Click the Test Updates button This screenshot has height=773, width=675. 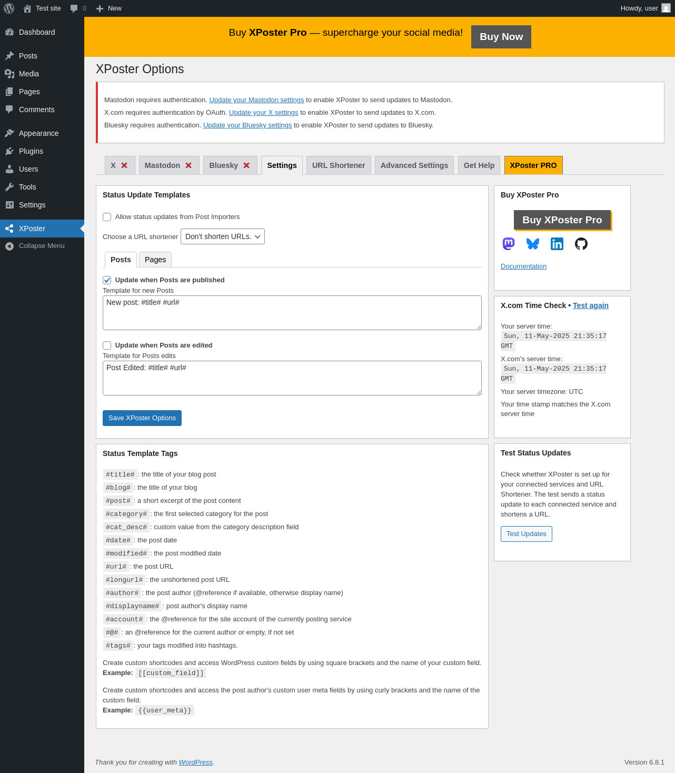[527, 534]
